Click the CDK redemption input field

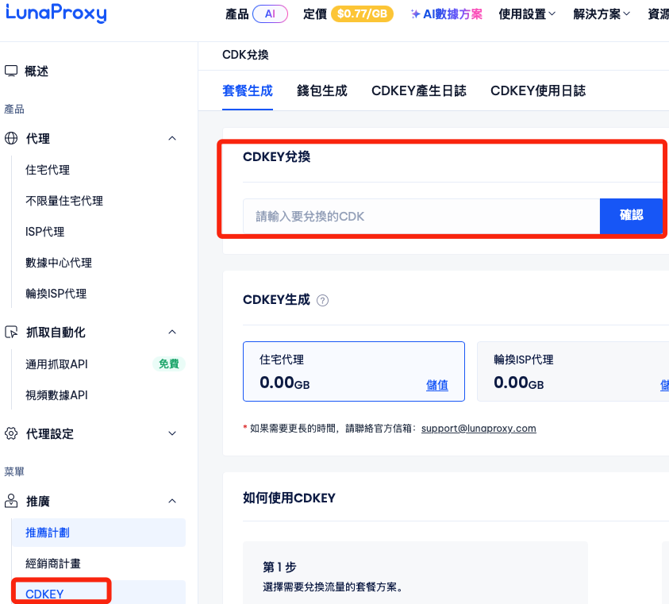(421, 216)
